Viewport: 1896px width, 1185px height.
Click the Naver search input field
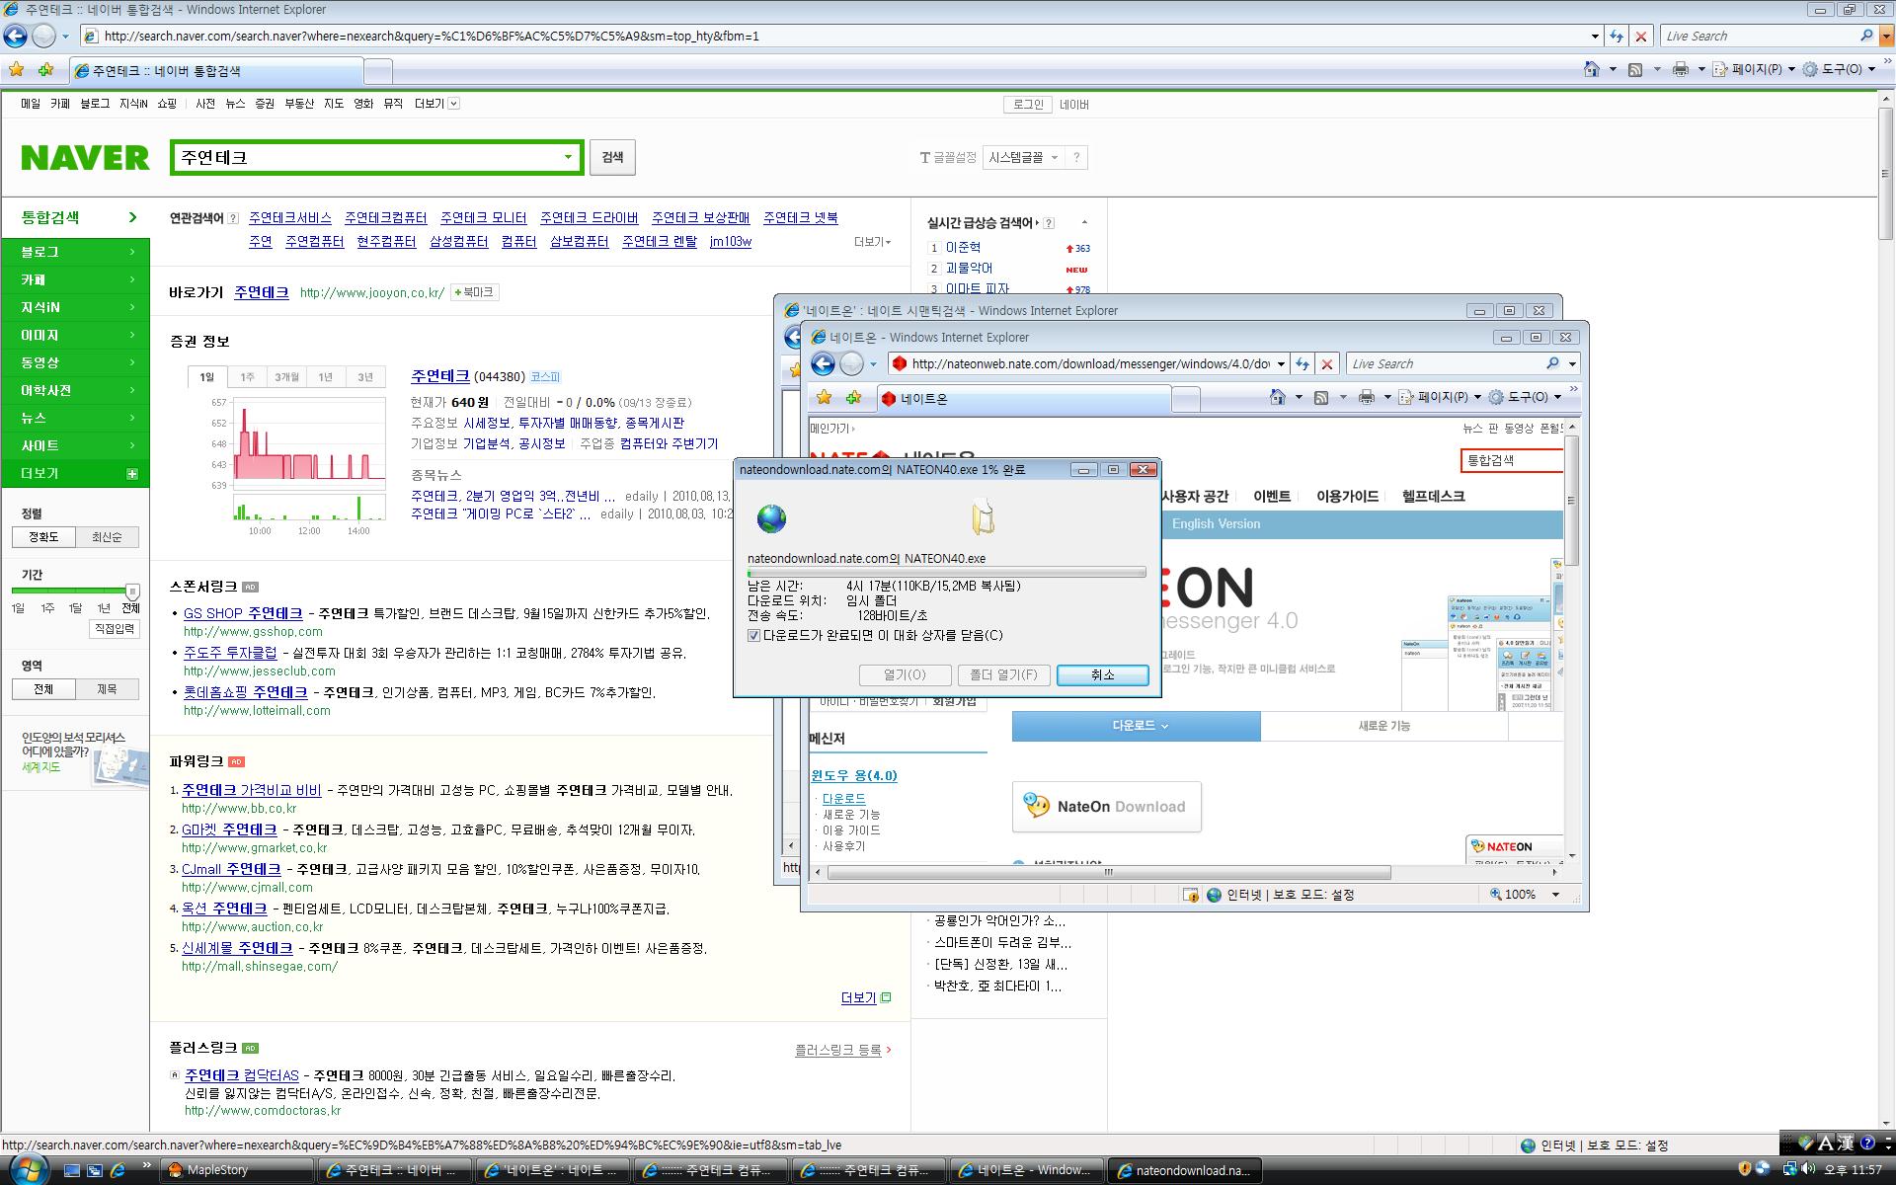(x=366, y=157)
